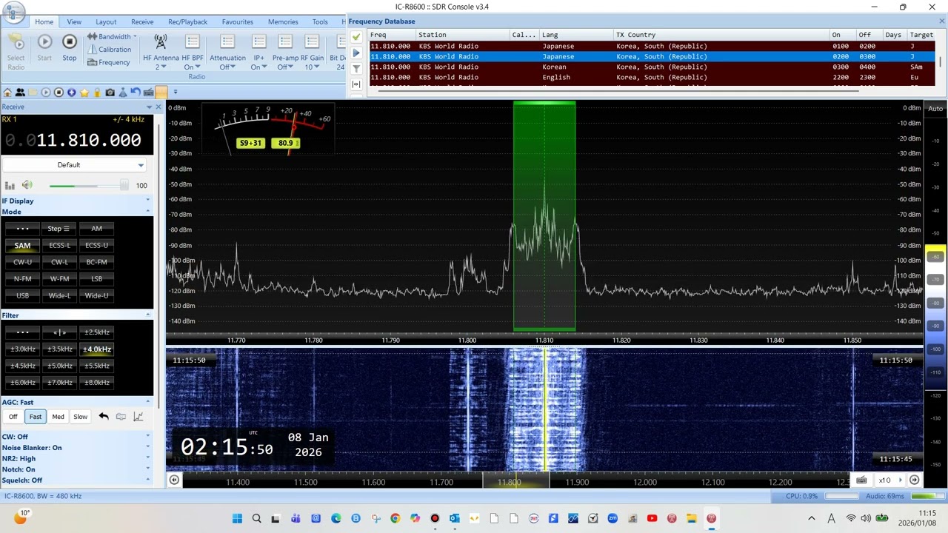Click the waterfall scroll right arrow icon
The width and height of the screenshot is (948, 533).
pyautogui.click(x=915, y=480)
